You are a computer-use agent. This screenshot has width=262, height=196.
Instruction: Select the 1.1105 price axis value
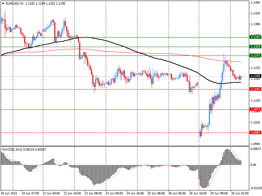(x=256, y=101)
